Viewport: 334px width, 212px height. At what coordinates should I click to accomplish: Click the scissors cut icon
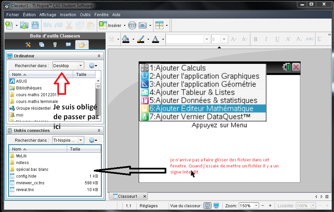69,25
